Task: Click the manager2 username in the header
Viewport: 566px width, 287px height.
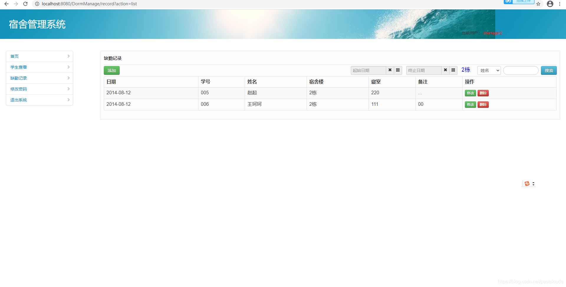Action: click(x=493, y=33)
